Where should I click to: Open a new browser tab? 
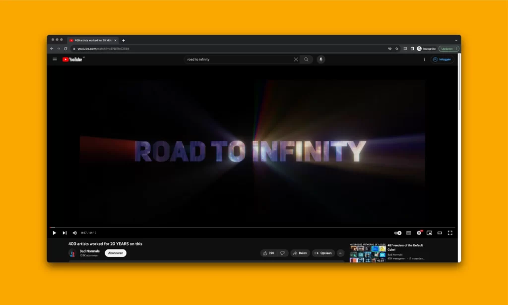pos(124,41)
